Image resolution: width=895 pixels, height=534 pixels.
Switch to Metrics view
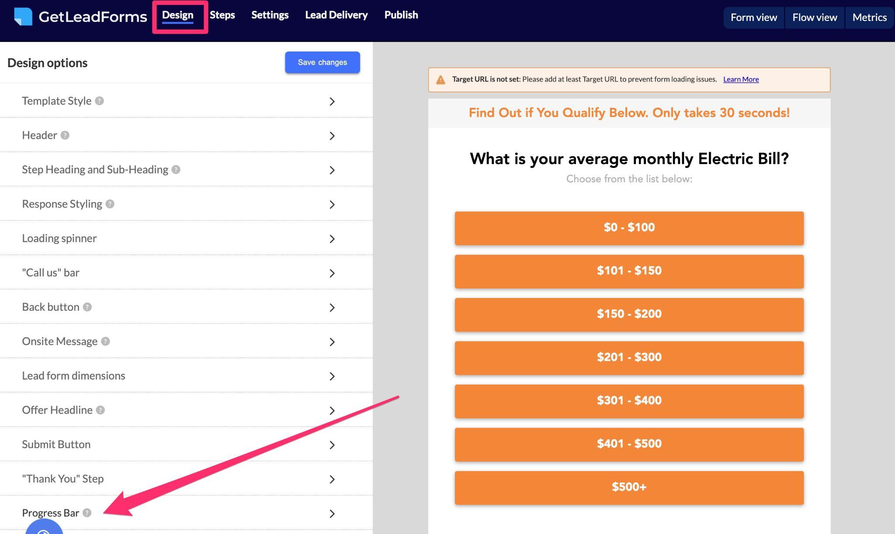coord(870,17)
